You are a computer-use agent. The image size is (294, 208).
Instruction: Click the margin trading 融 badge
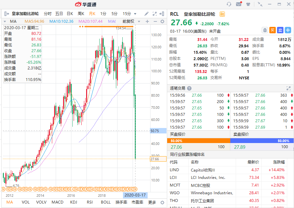tap(222, 14)
